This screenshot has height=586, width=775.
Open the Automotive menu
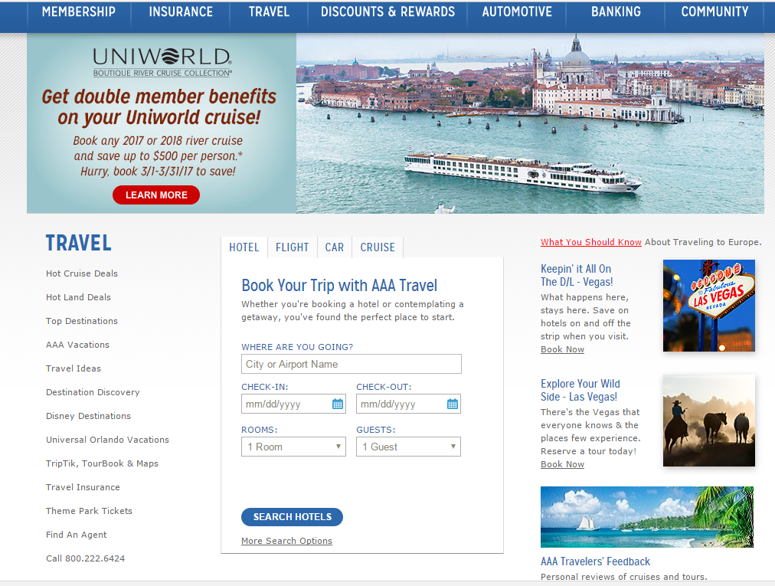517,11
